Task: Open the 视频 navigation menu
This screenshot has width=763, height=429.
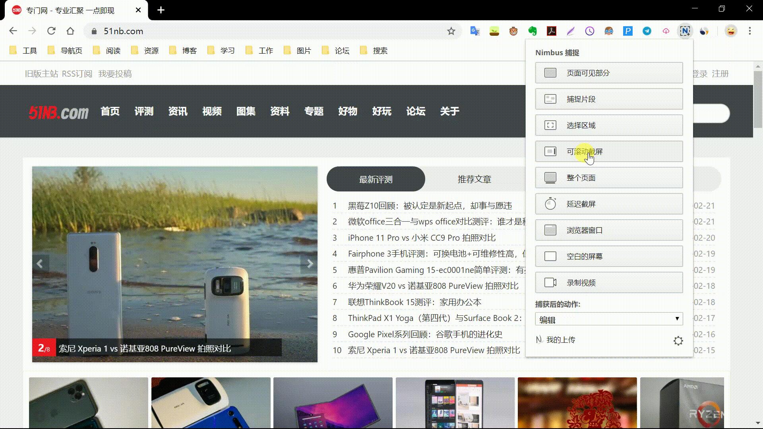Action: point(211,112)
